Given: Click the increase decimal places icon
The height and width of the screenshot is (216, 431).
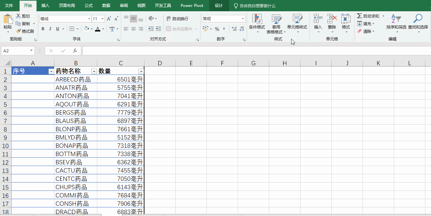Looking at the screenshot, I should tap(234, 29).
